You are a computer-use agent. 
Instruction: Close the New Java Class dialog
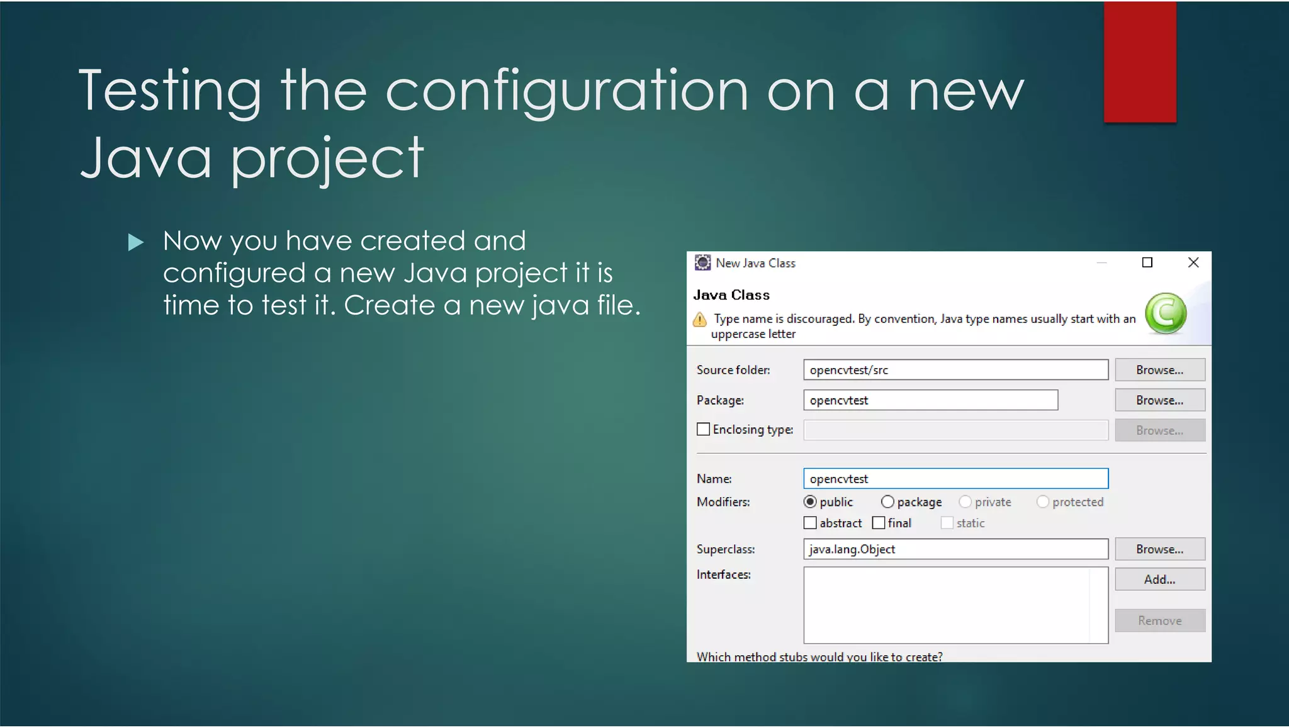tap(1193, 262)
